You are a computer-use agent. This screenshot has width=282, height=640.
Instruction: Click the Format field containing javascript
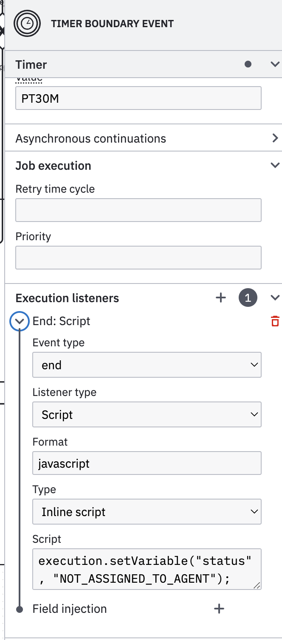coord(147,463)
